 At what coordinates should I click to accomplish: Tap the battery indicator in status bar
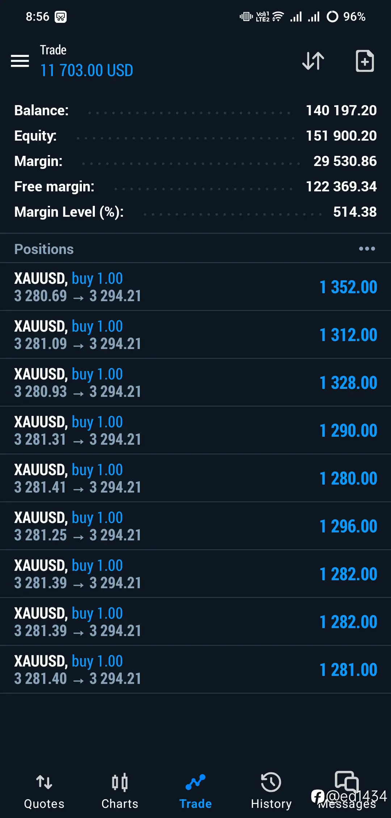click(x=346, y=16)
